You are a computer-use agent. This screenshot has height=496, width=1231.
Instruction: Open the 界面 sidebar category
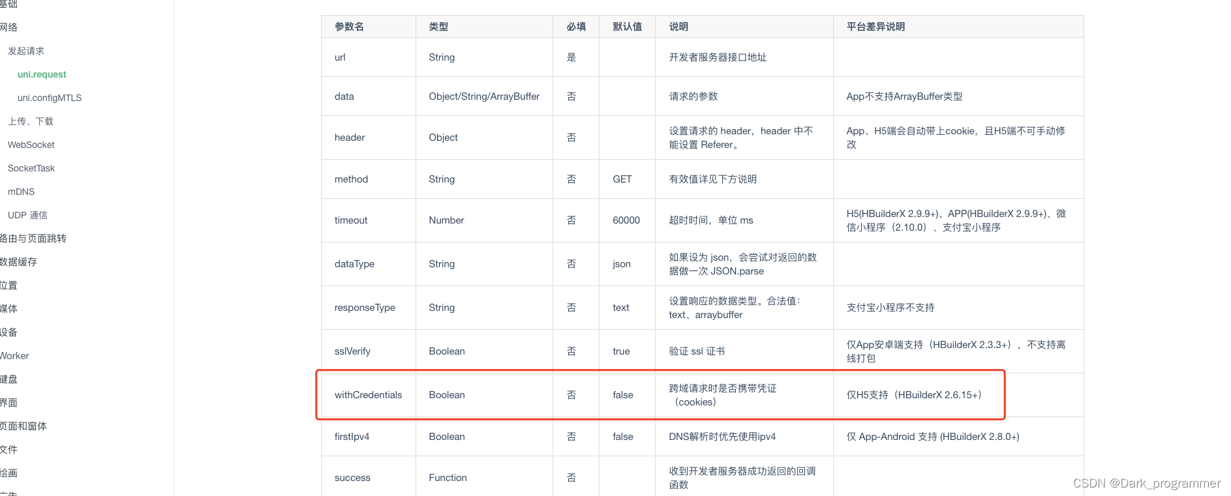9,403
